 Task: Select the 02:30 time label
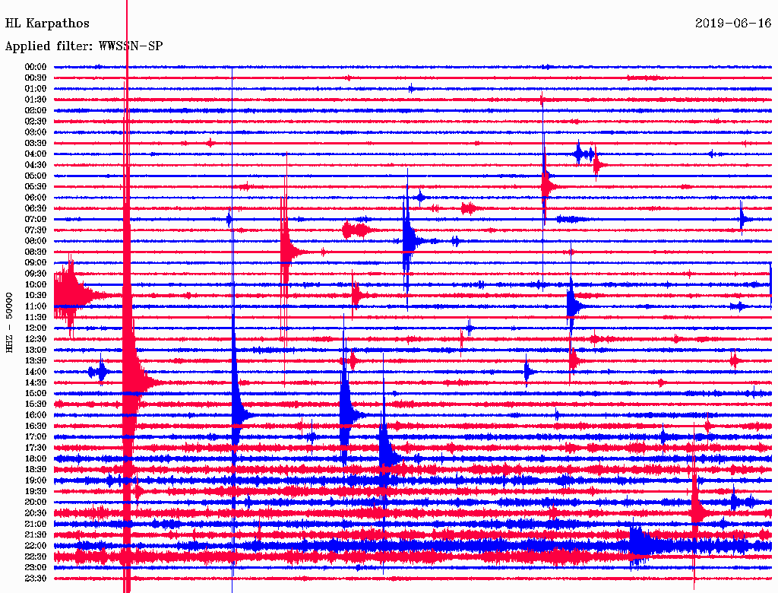click(x=36, y=122)
